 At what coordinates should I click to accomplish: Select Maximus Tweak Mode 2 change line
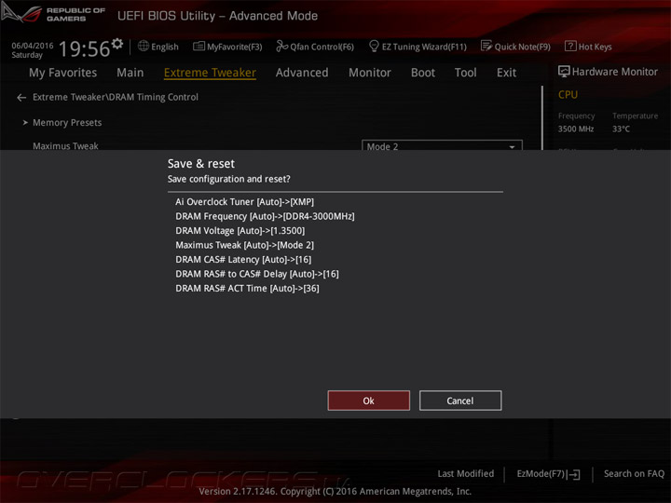point(244,245)
